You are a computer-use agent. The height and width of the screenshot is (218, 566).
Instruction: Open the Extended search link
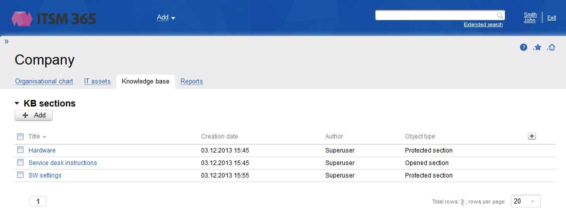[483, 24]
